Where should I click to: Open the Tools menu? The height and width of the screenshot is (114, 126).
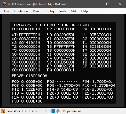tap(62, 11)
